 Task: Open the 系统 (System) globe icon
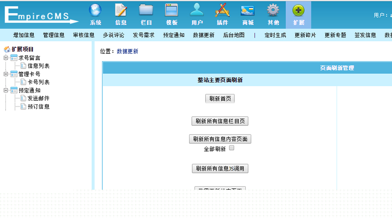point(95,10)
